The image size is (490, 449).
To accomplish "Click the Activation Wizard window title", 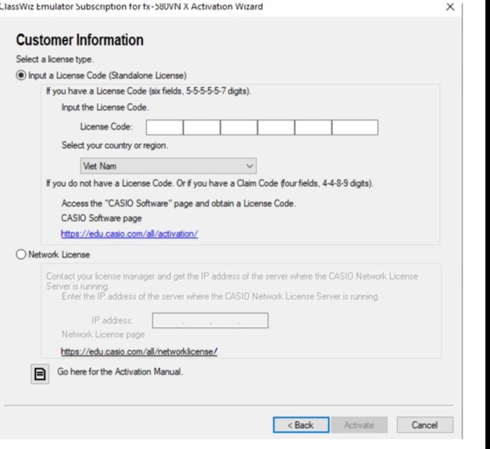I will tap(131, 6).
